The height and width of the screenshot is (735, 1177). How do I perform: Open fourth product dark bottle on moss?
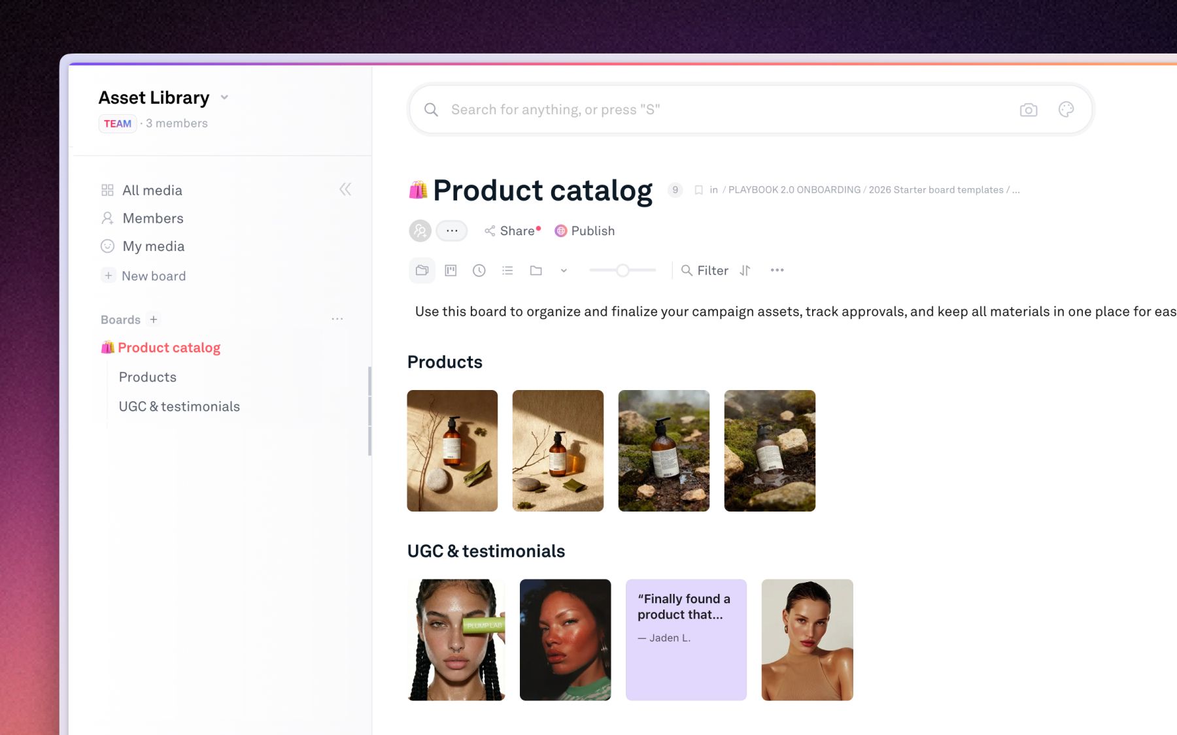pos(770,451)
